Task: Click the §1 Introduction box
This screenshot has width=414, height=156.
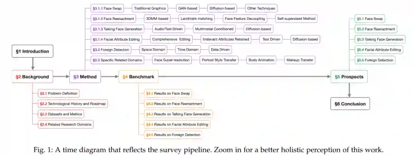Action: (33, 51)
